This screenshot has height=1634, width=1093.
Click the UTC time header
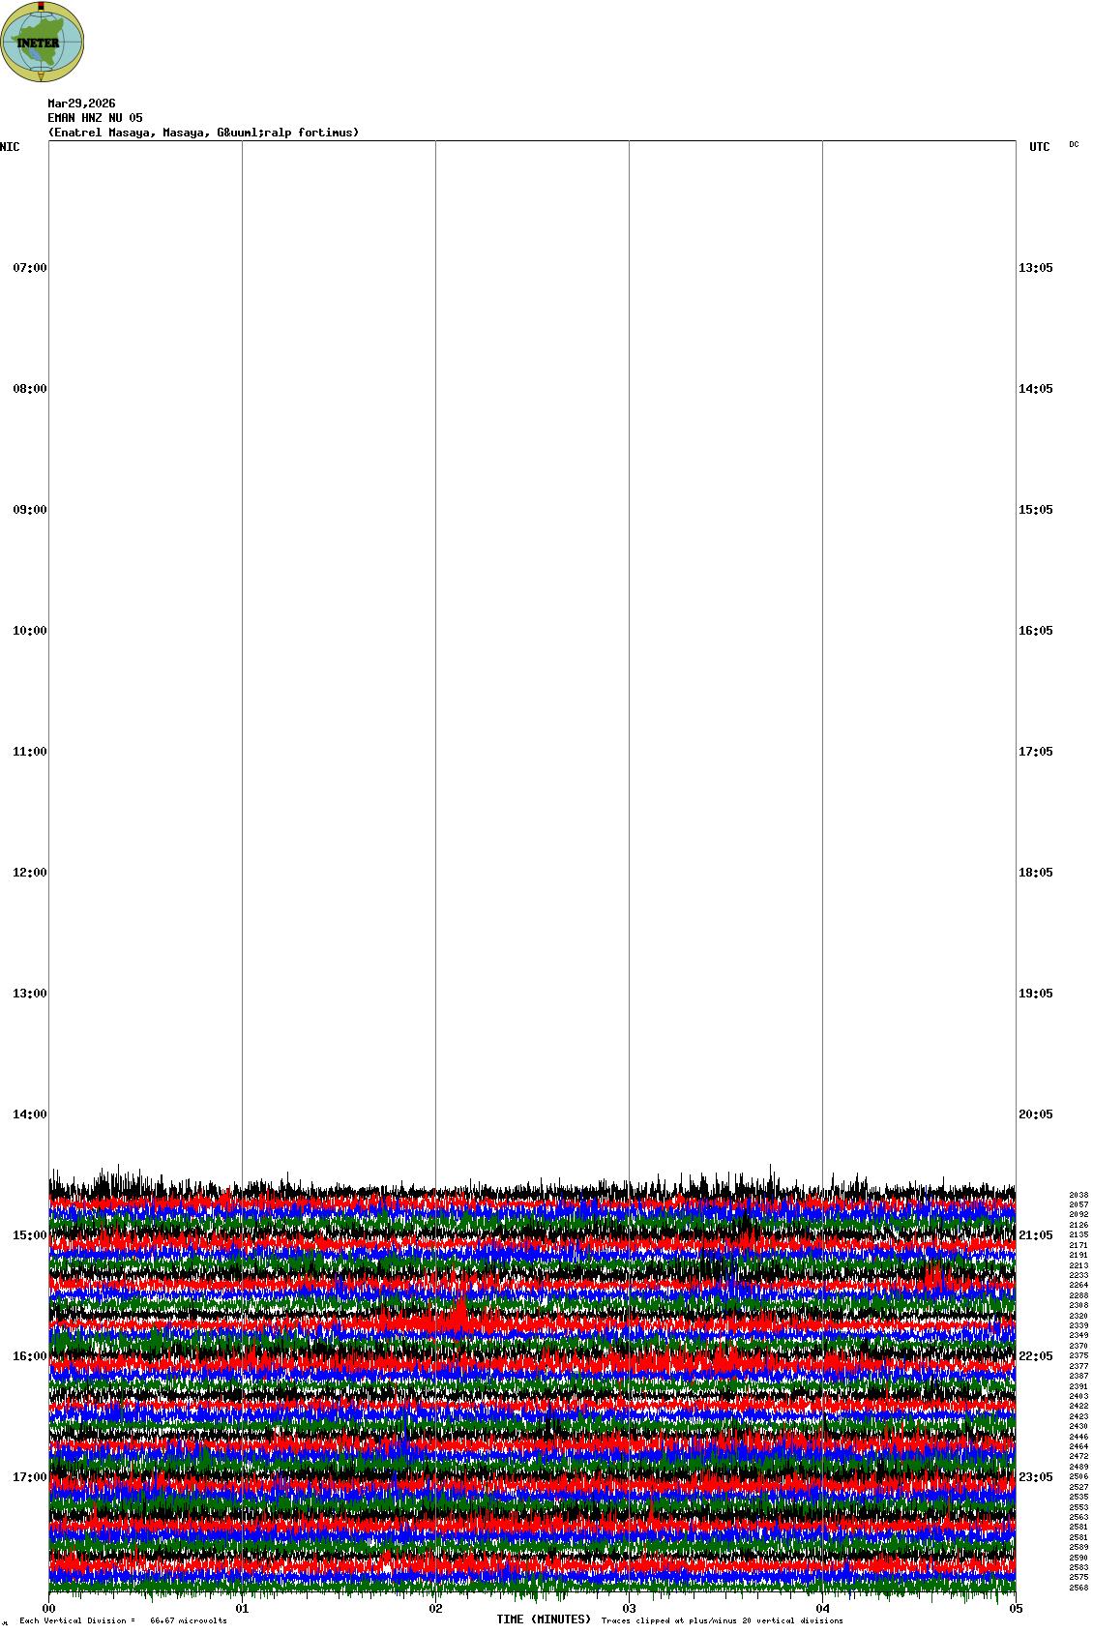tap(1039, 147)
